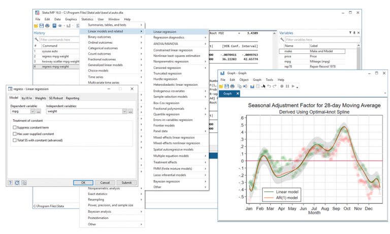Select the 'rep78' variable row
This screenshot has height=234, width=390.
pos(312,66)
